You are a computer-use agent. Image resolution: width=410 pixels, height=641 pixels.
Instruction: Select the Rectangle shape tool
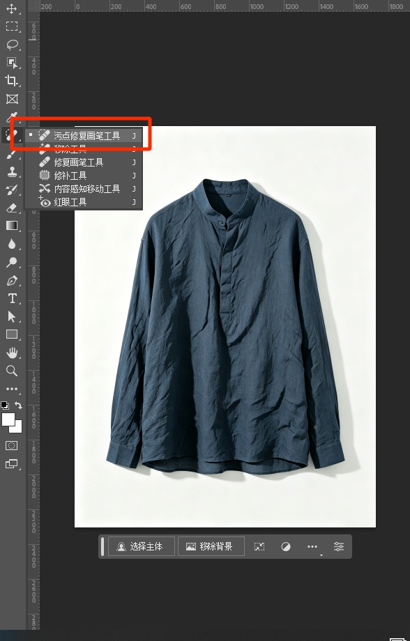coord(11,334)
